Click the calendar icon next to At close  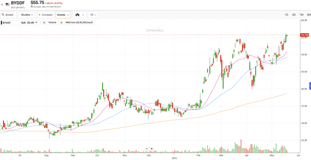pos(32,7)
